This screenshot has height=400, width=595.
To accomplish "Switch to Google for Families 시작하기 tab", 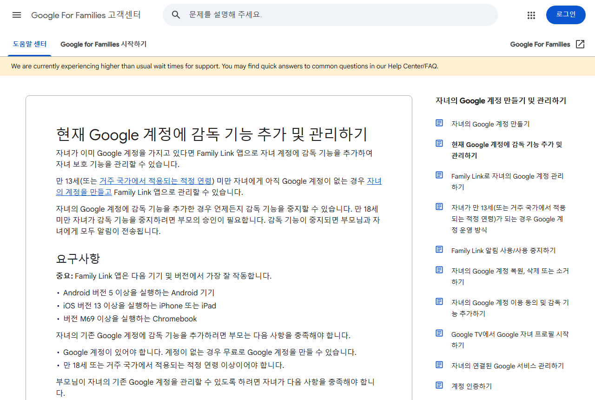I will point(103,44).
